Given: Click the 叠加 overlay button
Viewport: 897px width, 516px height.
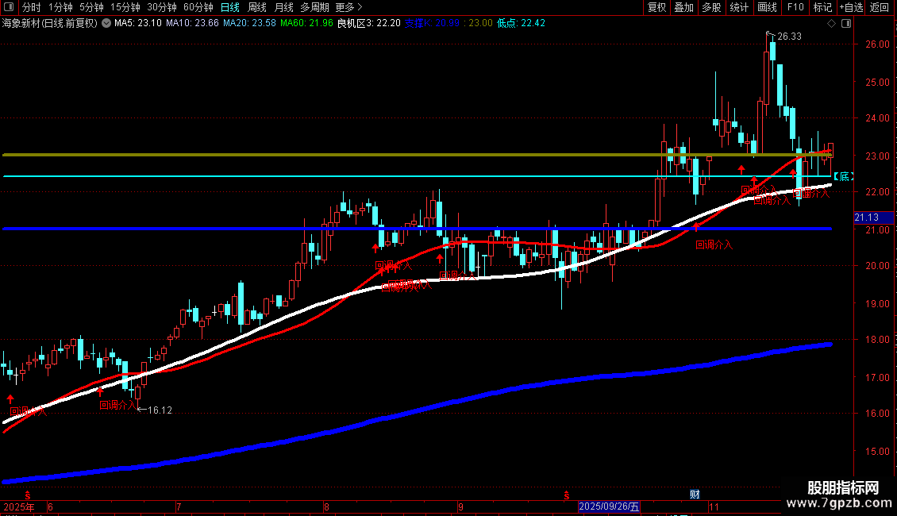Looking at the screenshot, I should 683,7.
